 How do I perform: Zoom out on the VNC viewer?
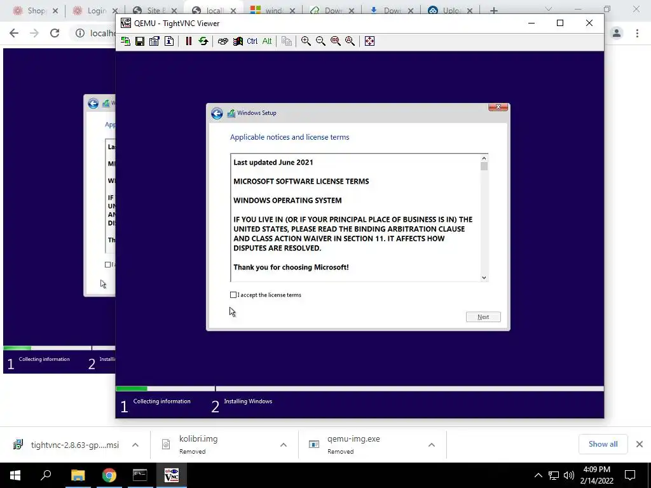click(320, 41)
